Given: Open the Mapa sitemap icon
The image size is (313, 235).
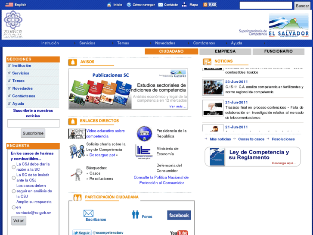Looking at the screenshot, I should [184, 5].
